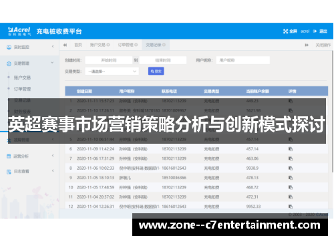Focus the 用户昵称 input field
The width and height of the screenshot is (334, 242).
pyautogui.click(x=243, y=60)
